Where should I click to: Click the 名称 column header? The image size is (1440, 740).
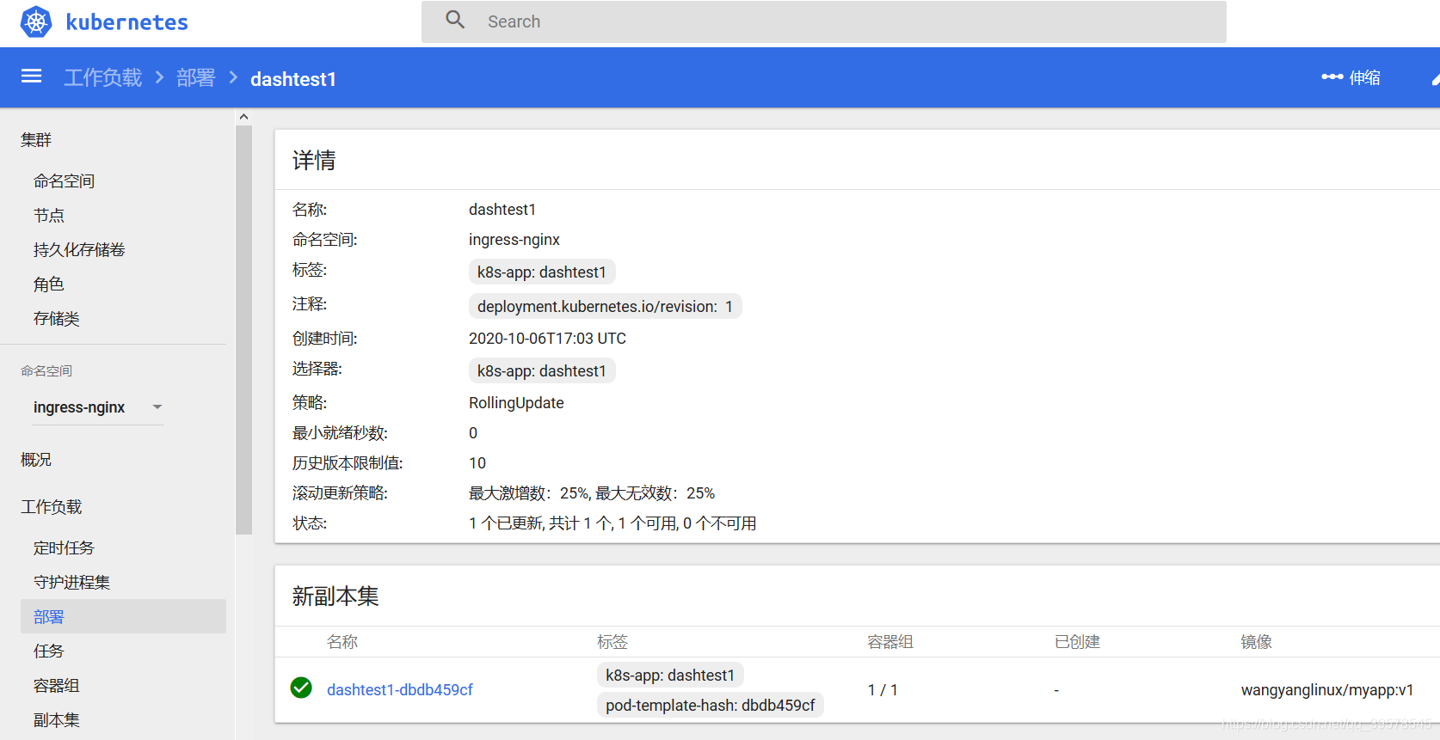pos(342,641)
